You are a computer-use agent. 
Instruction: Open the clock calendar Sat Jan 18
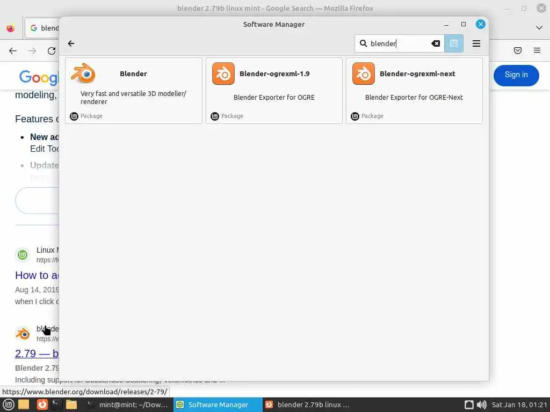(x=519, y=404)
